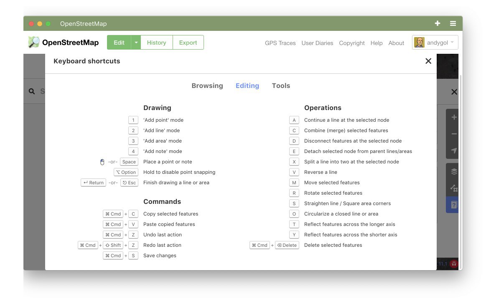Switch to the Browsing tab
This screenshot has height=301, width=486.
(207, 86)
